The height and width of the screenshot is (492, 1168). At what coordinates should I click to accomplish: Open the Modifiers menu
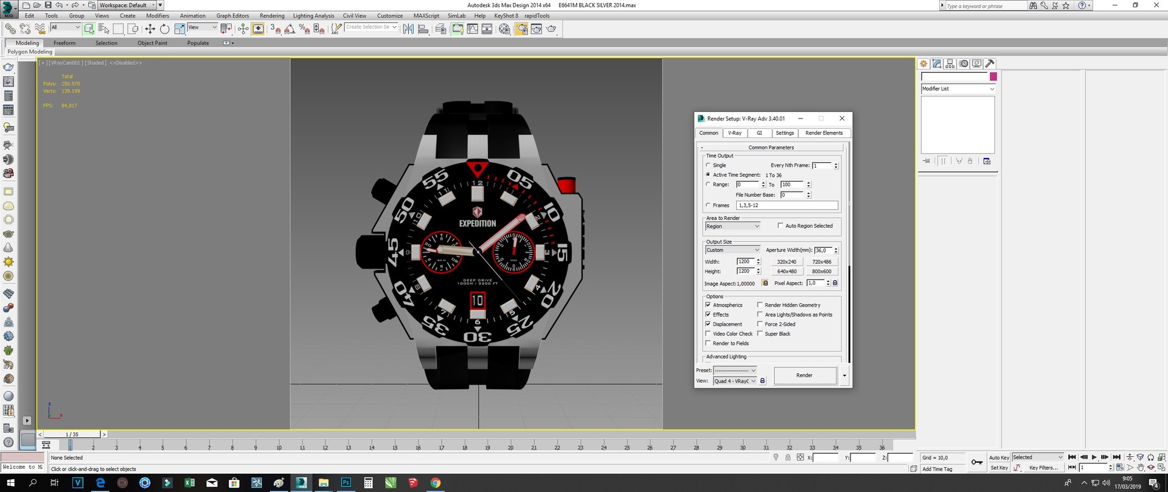(158, 16)
